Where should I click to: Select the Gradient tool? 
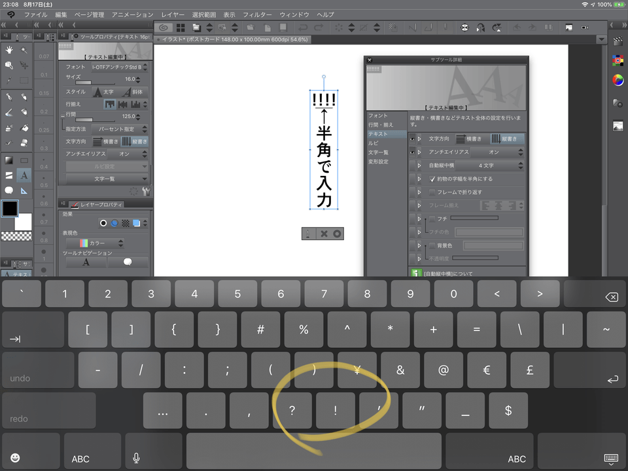tap(9, 160)
